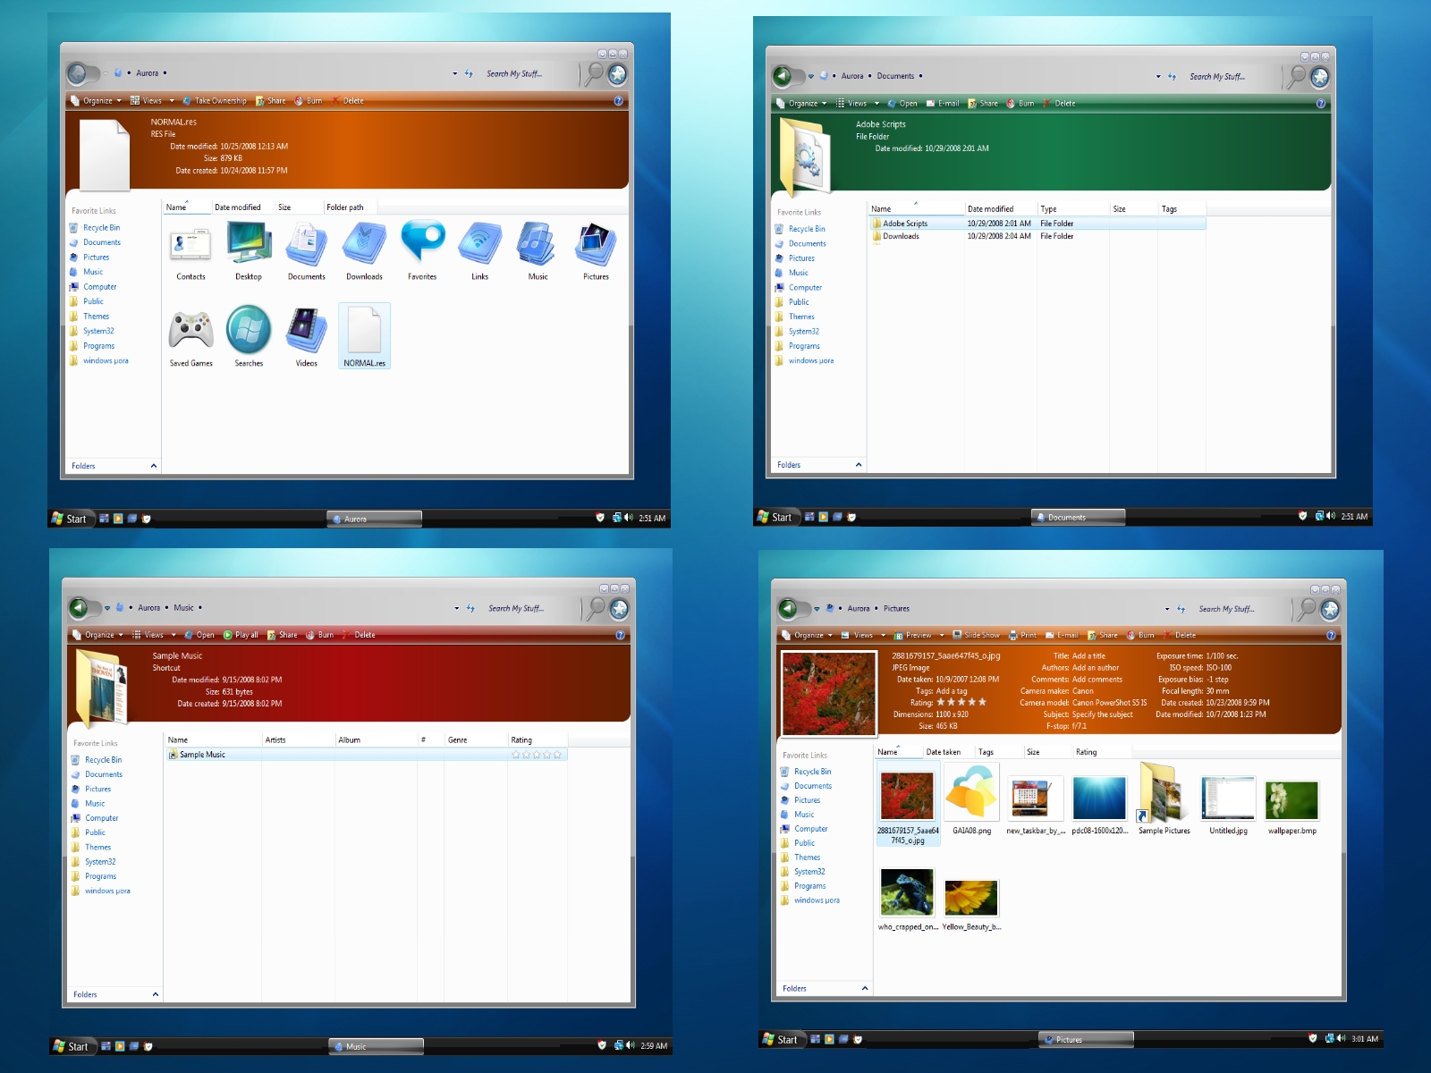Open the Organize dropdown menu
This screenshot has width=1431, height=1073.
click(x=97, y=101)
